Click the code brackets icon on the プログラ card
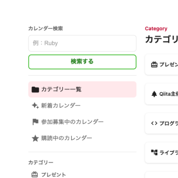Screen dimensions: 178x178 [x=154, y=123]
